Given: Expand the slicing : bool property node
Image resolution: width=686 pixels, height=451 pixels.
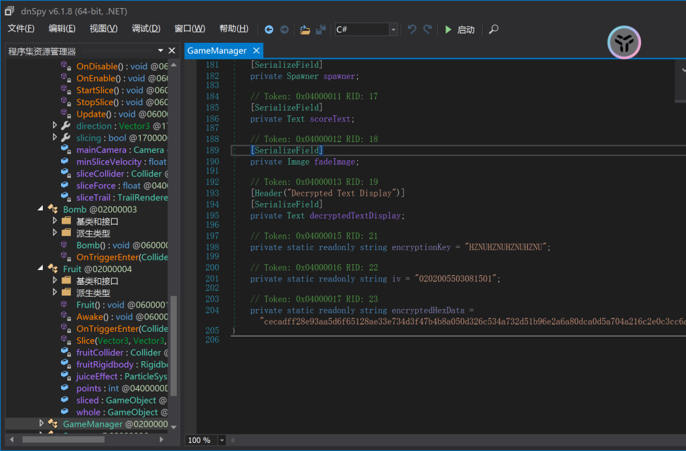Looking at the screenshot, I should [55, 137].
